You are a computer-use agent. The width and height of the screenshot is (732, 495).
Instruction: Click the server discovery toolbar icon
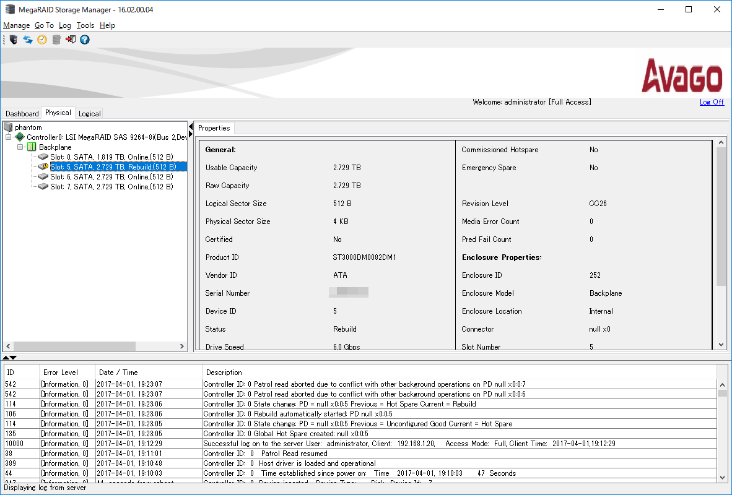click(14, 40)
